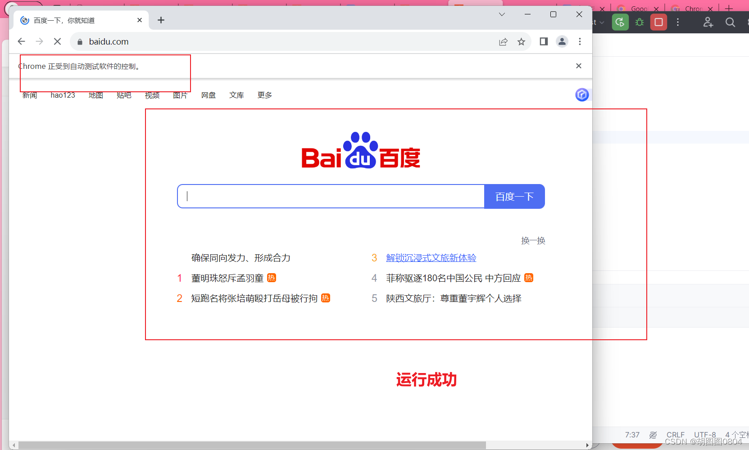This screenshot has width=749, height=450.
Task: Add a new tab in background browser
Action: pos(729,9)
